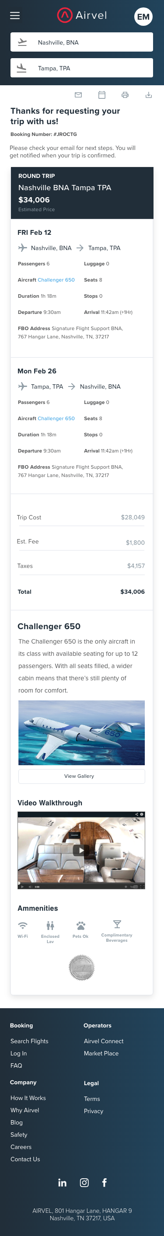
Task: Open Airvel LinkedIn page
Action: point(63,1182)
